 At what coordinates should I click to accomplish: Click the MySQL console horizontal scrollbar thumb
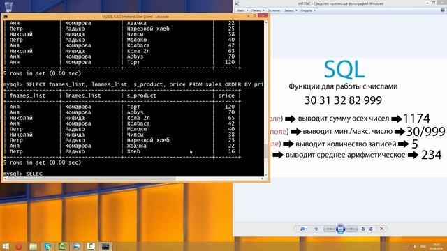(x=91, y=178)
